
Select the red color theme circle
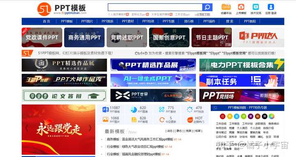(x=222, y=116)
